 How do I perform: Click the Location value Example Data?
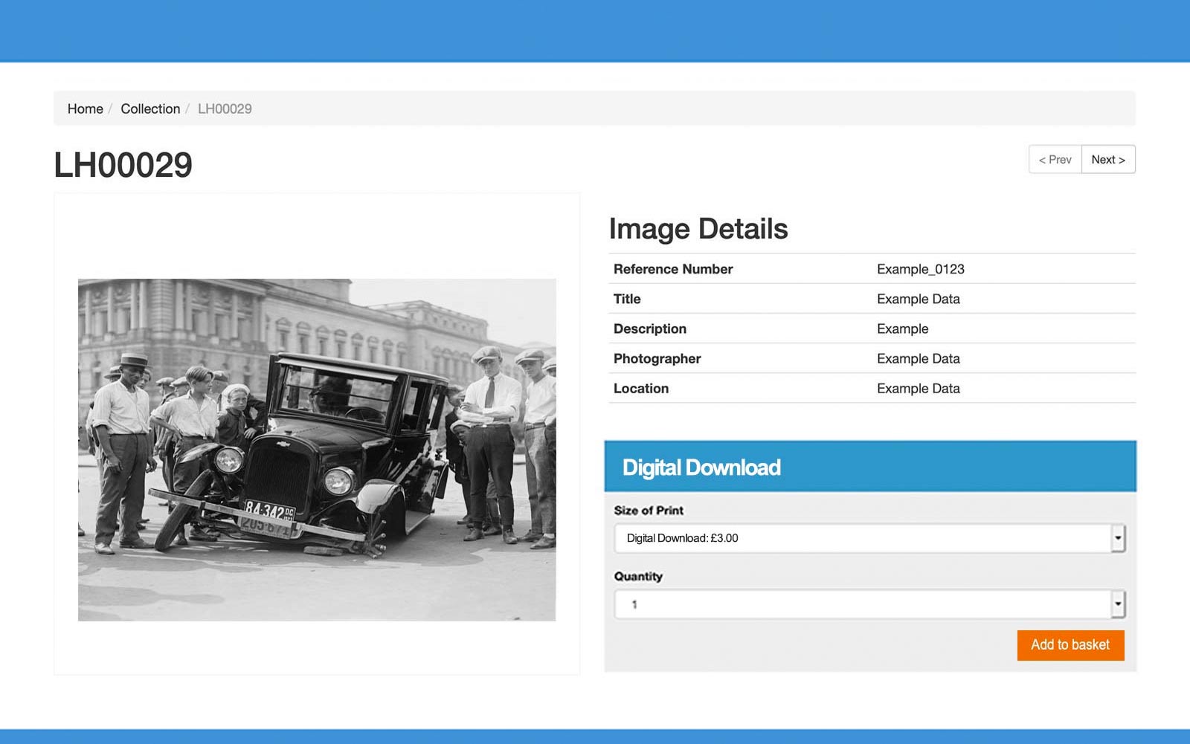point(919,388)
